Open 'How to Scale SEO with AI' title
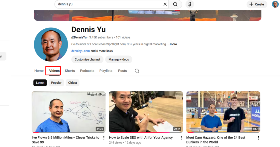Viewport: 280px width, 147px height. (x=141, y=137)
